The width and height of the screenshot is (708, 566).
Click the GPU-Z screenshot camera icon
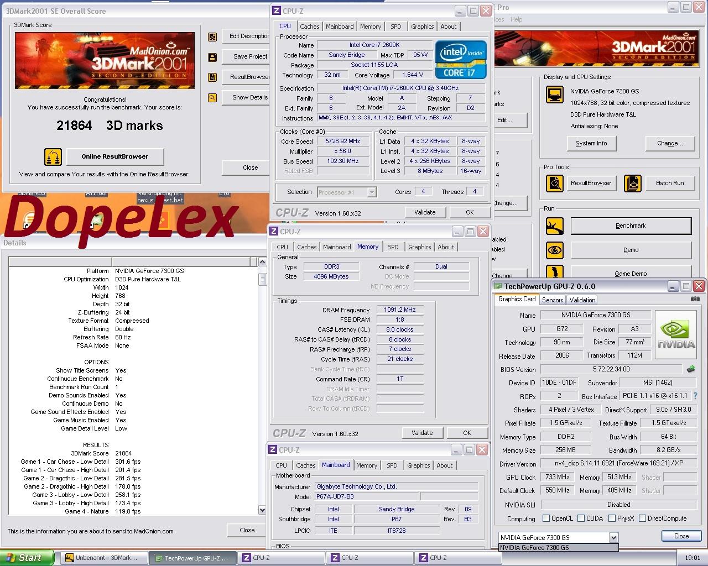tap(695, 299)
